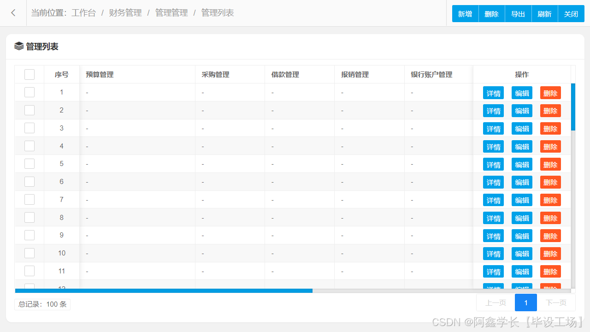The image size is (590, 332).
Task: Delete row 4 via orange 删除
Action: pos(550,147)
